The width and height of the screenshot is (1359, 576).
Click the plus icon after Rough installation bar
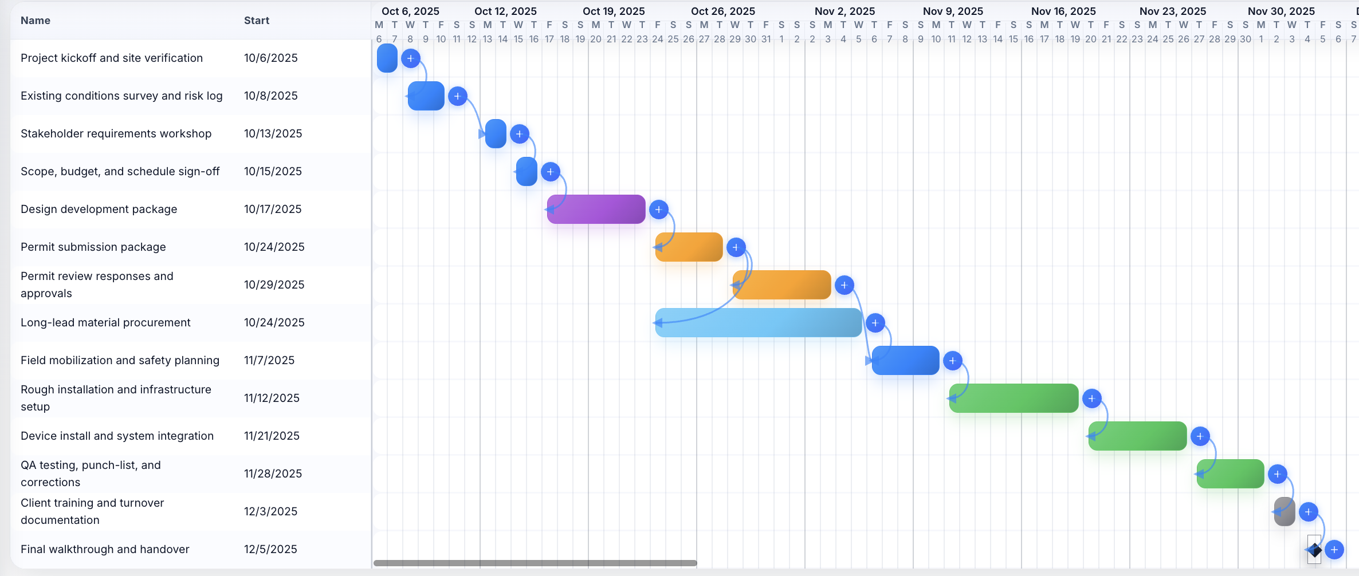(x=1092, y=398)
